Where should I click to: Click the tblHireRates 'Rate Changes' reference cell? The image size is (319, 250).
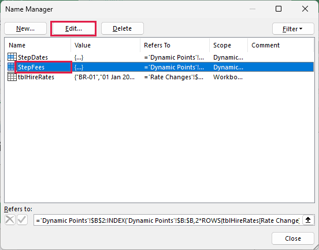click(174, 77)
